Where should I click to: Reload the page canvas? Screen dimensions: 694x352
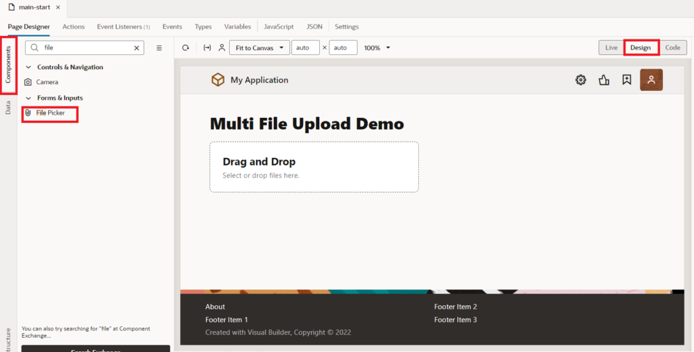(186, 48)
